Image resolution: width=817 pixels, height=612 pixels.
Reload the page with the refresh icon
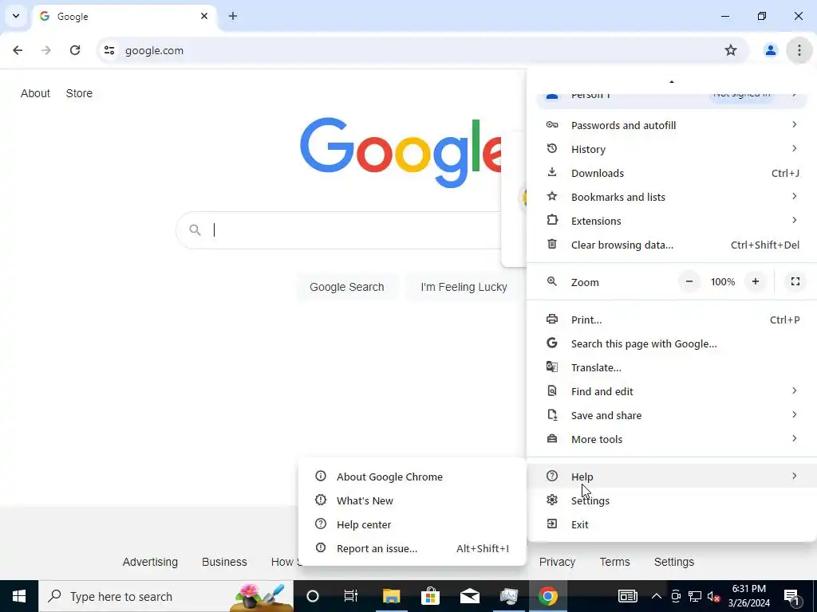click(75, 50)
